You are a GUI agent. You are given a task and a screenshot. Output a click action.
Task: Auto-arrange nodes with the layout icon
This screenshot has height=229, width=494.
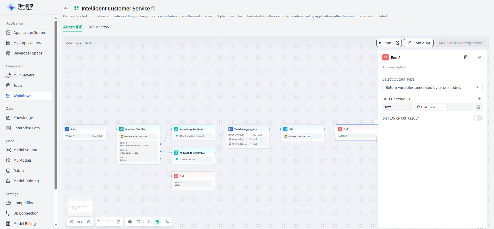click(167, 222)
